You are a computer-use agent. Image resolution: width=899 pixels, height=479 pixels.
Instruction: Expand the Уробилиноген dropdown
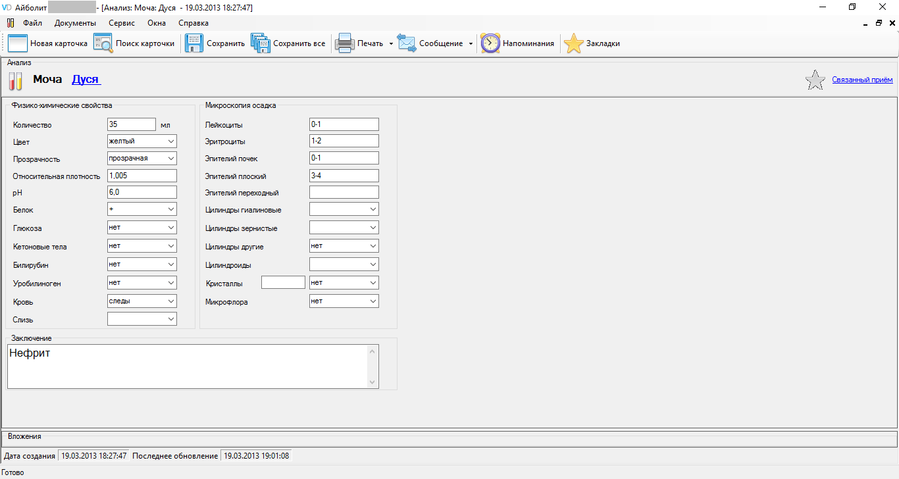click(x=171, y=282)
